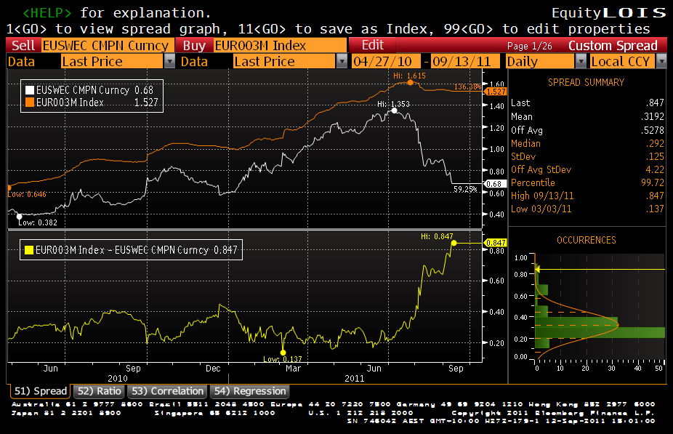Click the orange EUR003M Index legend swatch
The height and width of the screenshot is (434, 673).
[30, 103]
